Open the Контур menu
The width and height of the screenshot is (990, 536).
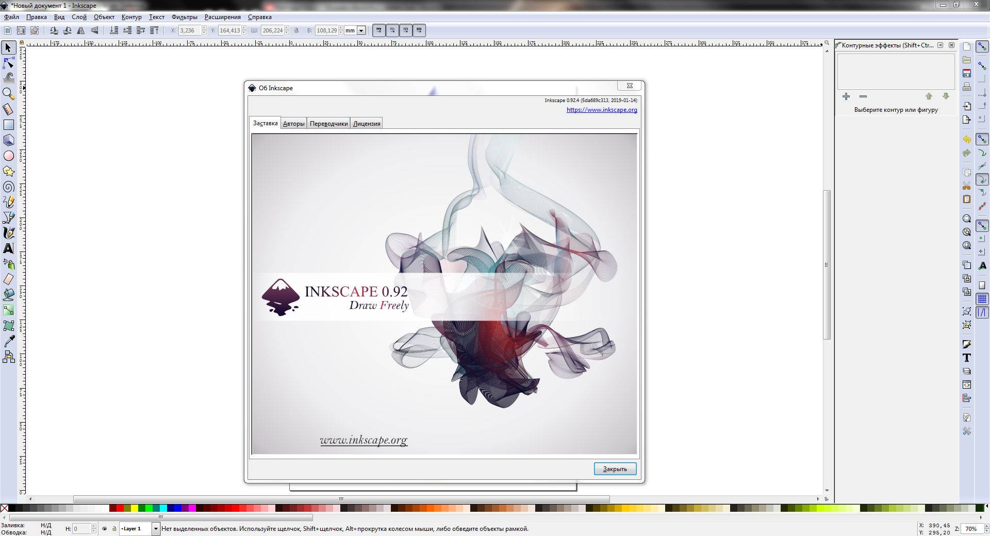[131, 17]
